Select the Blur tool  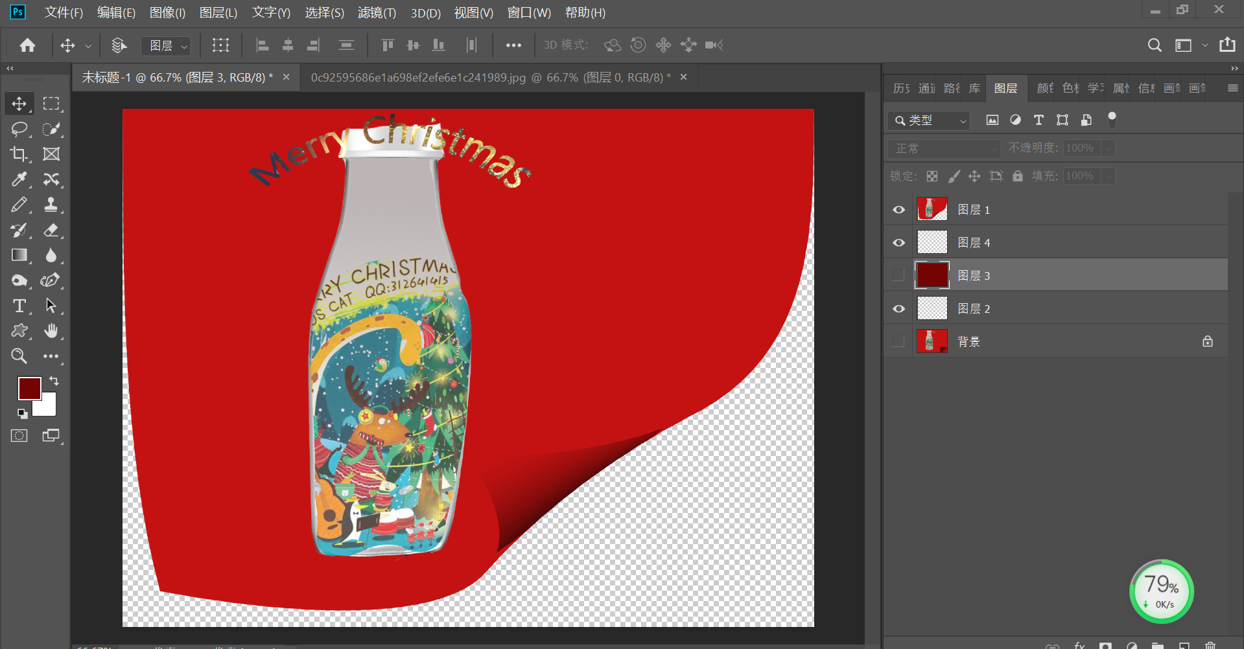click(x=51, y=255)
